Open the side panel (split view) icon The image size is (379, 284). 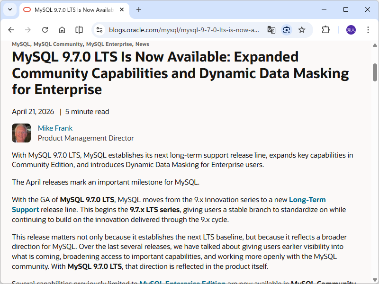click(79, 30)
